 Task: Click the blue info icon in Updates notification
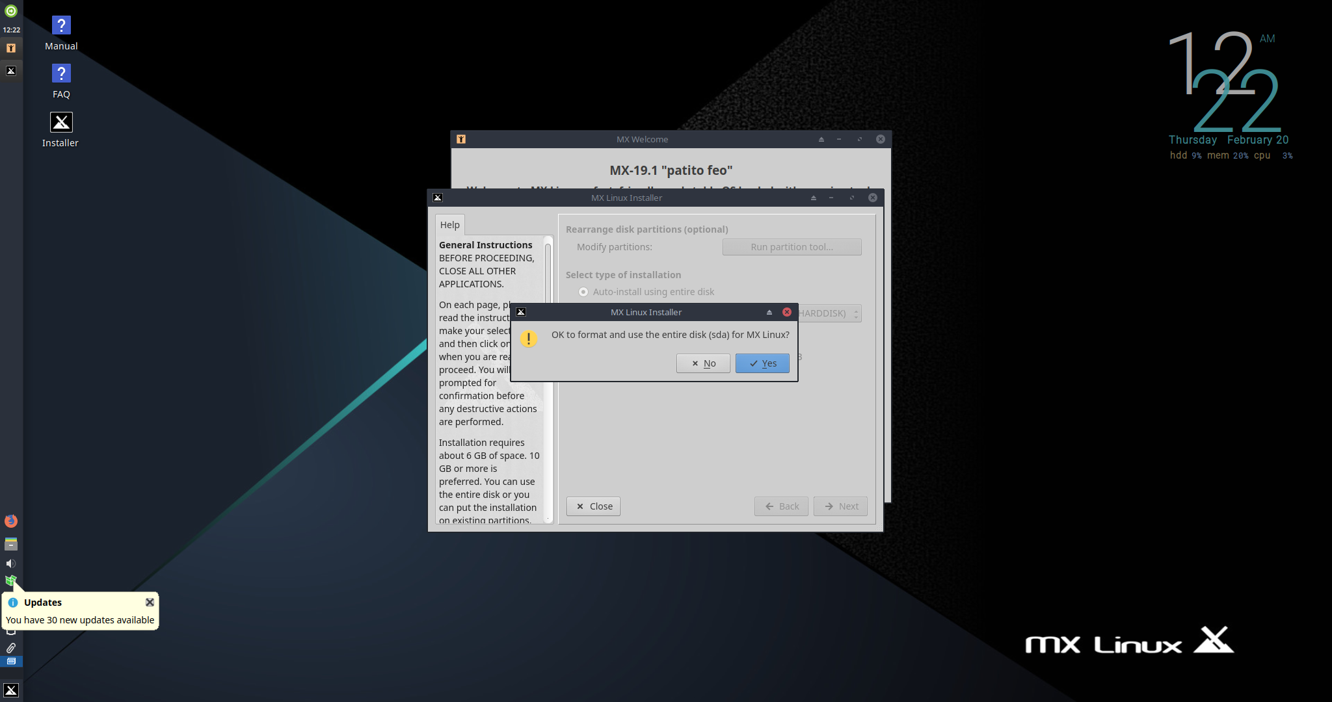click(x=13, y=603)
